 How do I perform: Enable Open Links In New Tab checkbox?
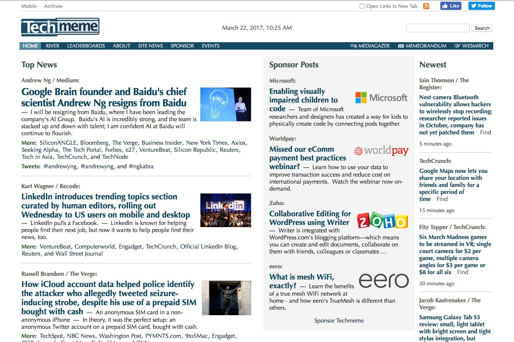(x=362, y=6)
